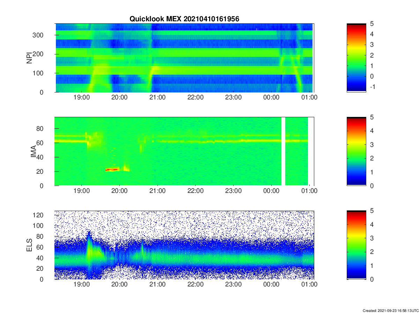Image resolution: width=419 pixels, height=314 pixels.
Task: Click the "20:00" time label under the IMA panel
Action: [119, 192]
